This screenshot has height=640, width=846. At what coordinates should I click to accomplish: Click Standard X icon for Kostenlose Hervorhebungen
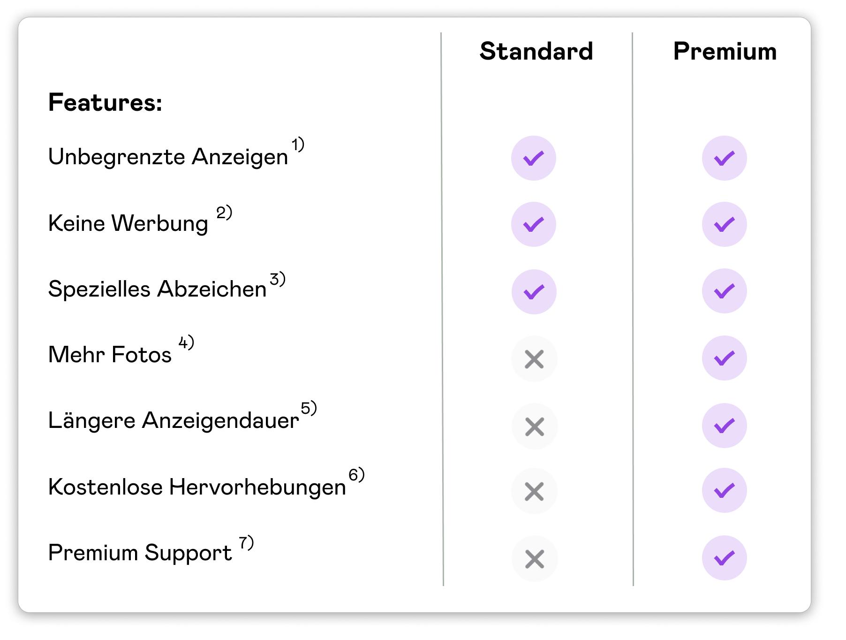534,491
